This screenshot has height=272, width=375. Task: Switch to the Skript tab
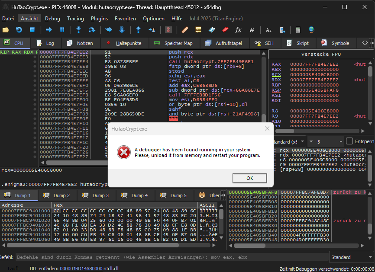coord(298,43)
